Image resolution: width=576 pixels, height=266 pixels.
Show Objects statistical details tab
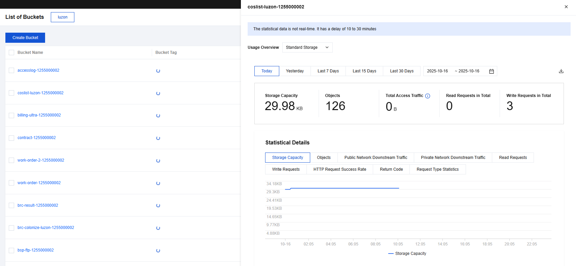tap(324, 158)
